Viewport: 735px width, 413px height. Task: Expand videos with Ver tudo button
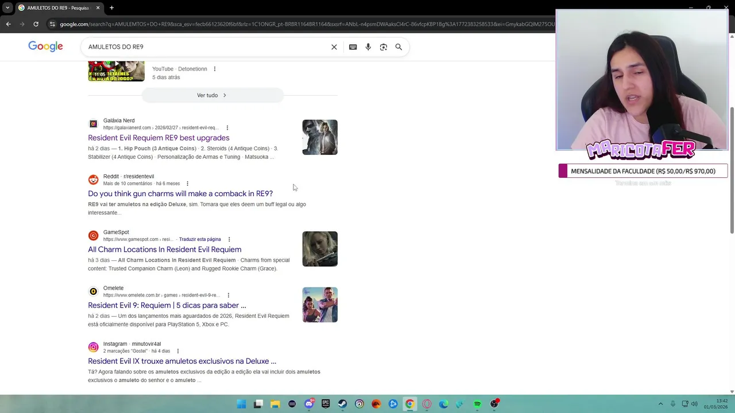(212, 95)
